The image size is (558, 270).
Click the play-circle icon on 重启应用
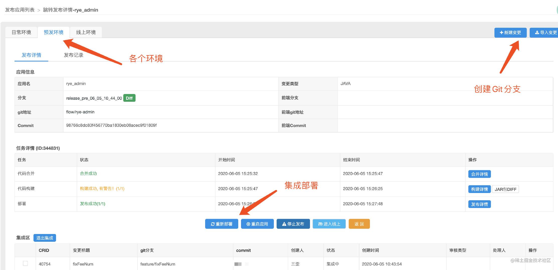pyautogui.click(x=248, y=224)
